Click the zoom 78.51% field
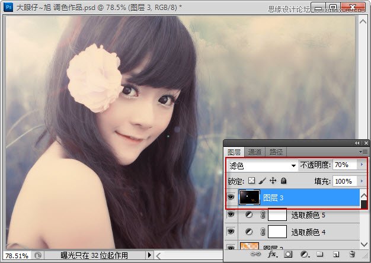 (x=17, y=256)
